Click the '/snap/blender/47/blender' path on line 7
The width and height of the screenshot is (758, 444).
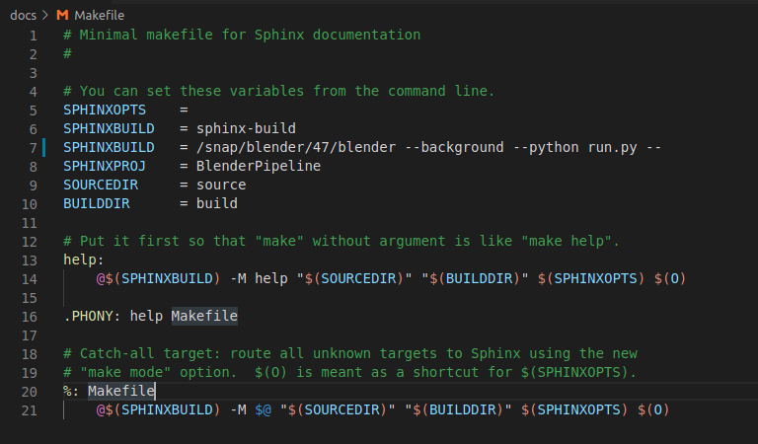296,147
